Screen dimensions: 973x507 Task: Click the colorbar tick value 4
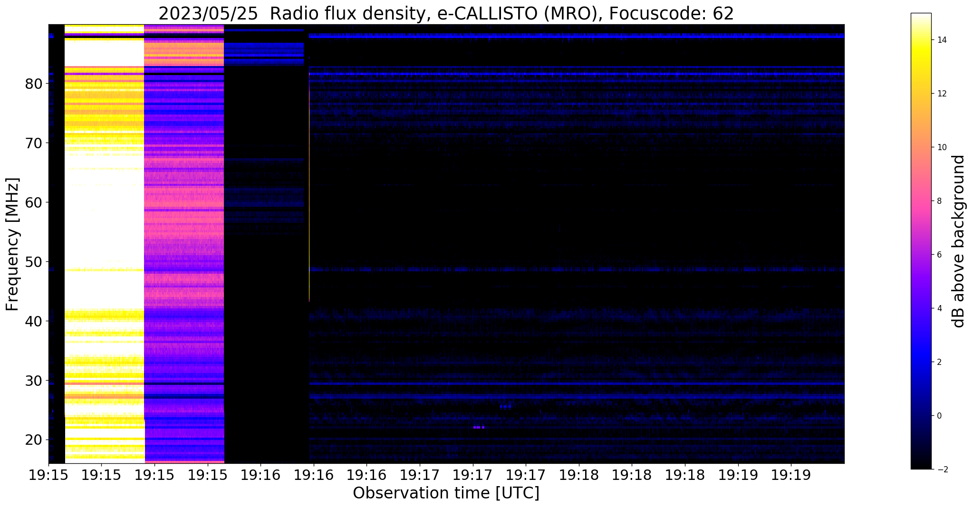[x=939, y=308]
